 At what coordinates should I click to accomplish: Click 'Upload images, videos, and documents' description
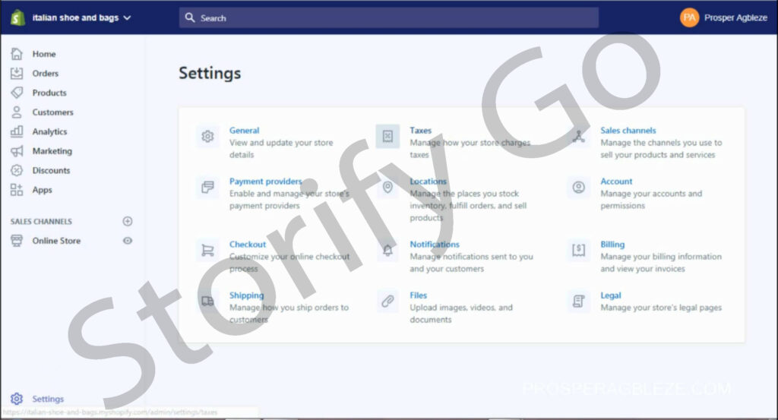461,314
